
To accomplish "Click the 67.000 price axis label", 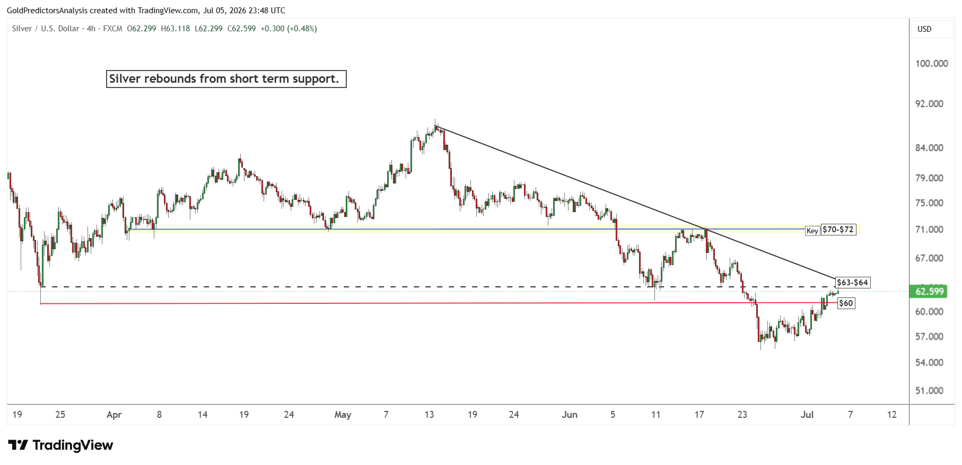I will pos(929,258).
